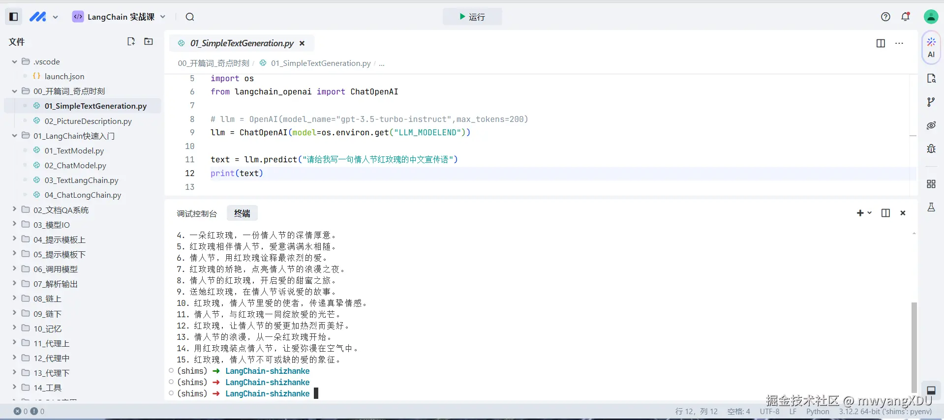Expand the 12_代理中 folder
The height and width of the screenshot is (420, 944).
pos(14,358)
